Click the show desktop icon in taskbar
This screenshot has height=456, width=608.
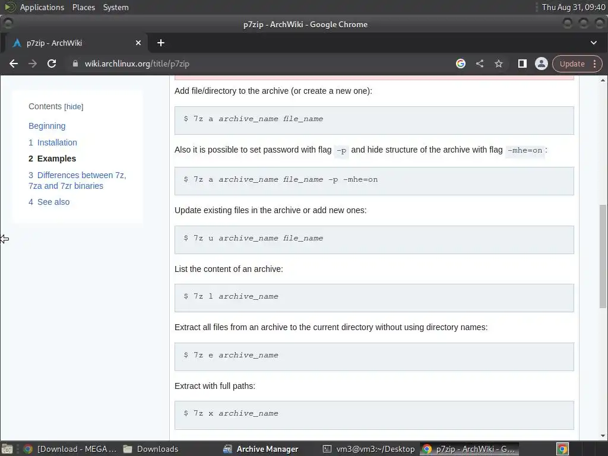(7, 449)
